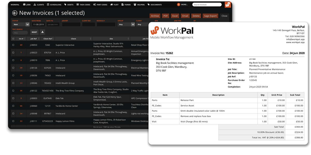
Task: Sort the table by Inv # column
Action: click(21, 39)
